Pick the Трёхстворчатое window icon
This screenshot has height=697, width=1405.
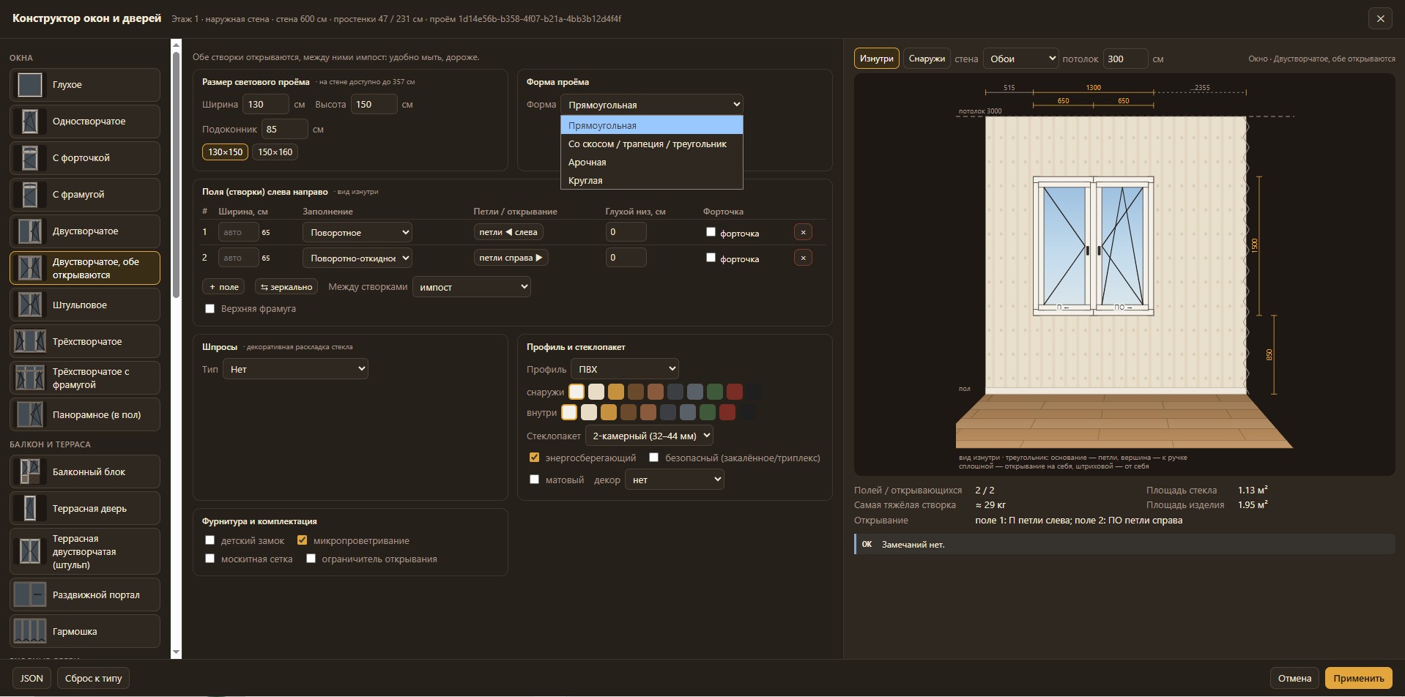click(30, 341)
